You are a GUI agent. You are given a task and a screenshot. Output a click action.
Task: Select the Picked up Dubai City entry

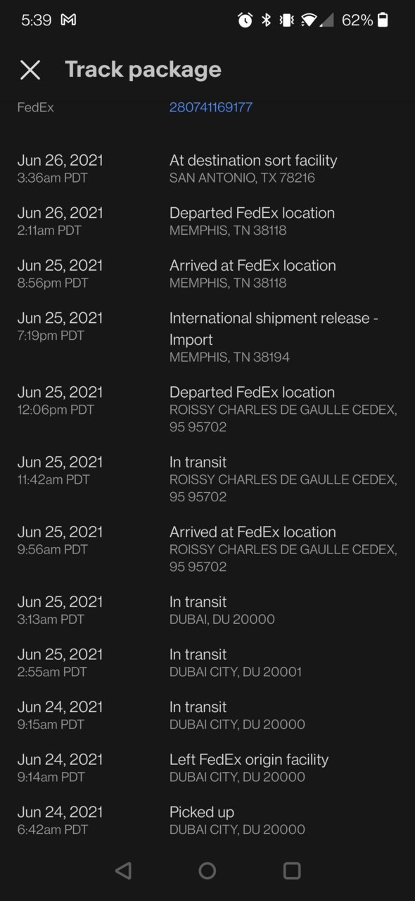pos(207,820)
